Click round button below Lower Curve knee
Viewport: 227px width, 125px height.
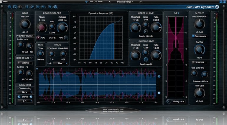click(x=146, y=59)
